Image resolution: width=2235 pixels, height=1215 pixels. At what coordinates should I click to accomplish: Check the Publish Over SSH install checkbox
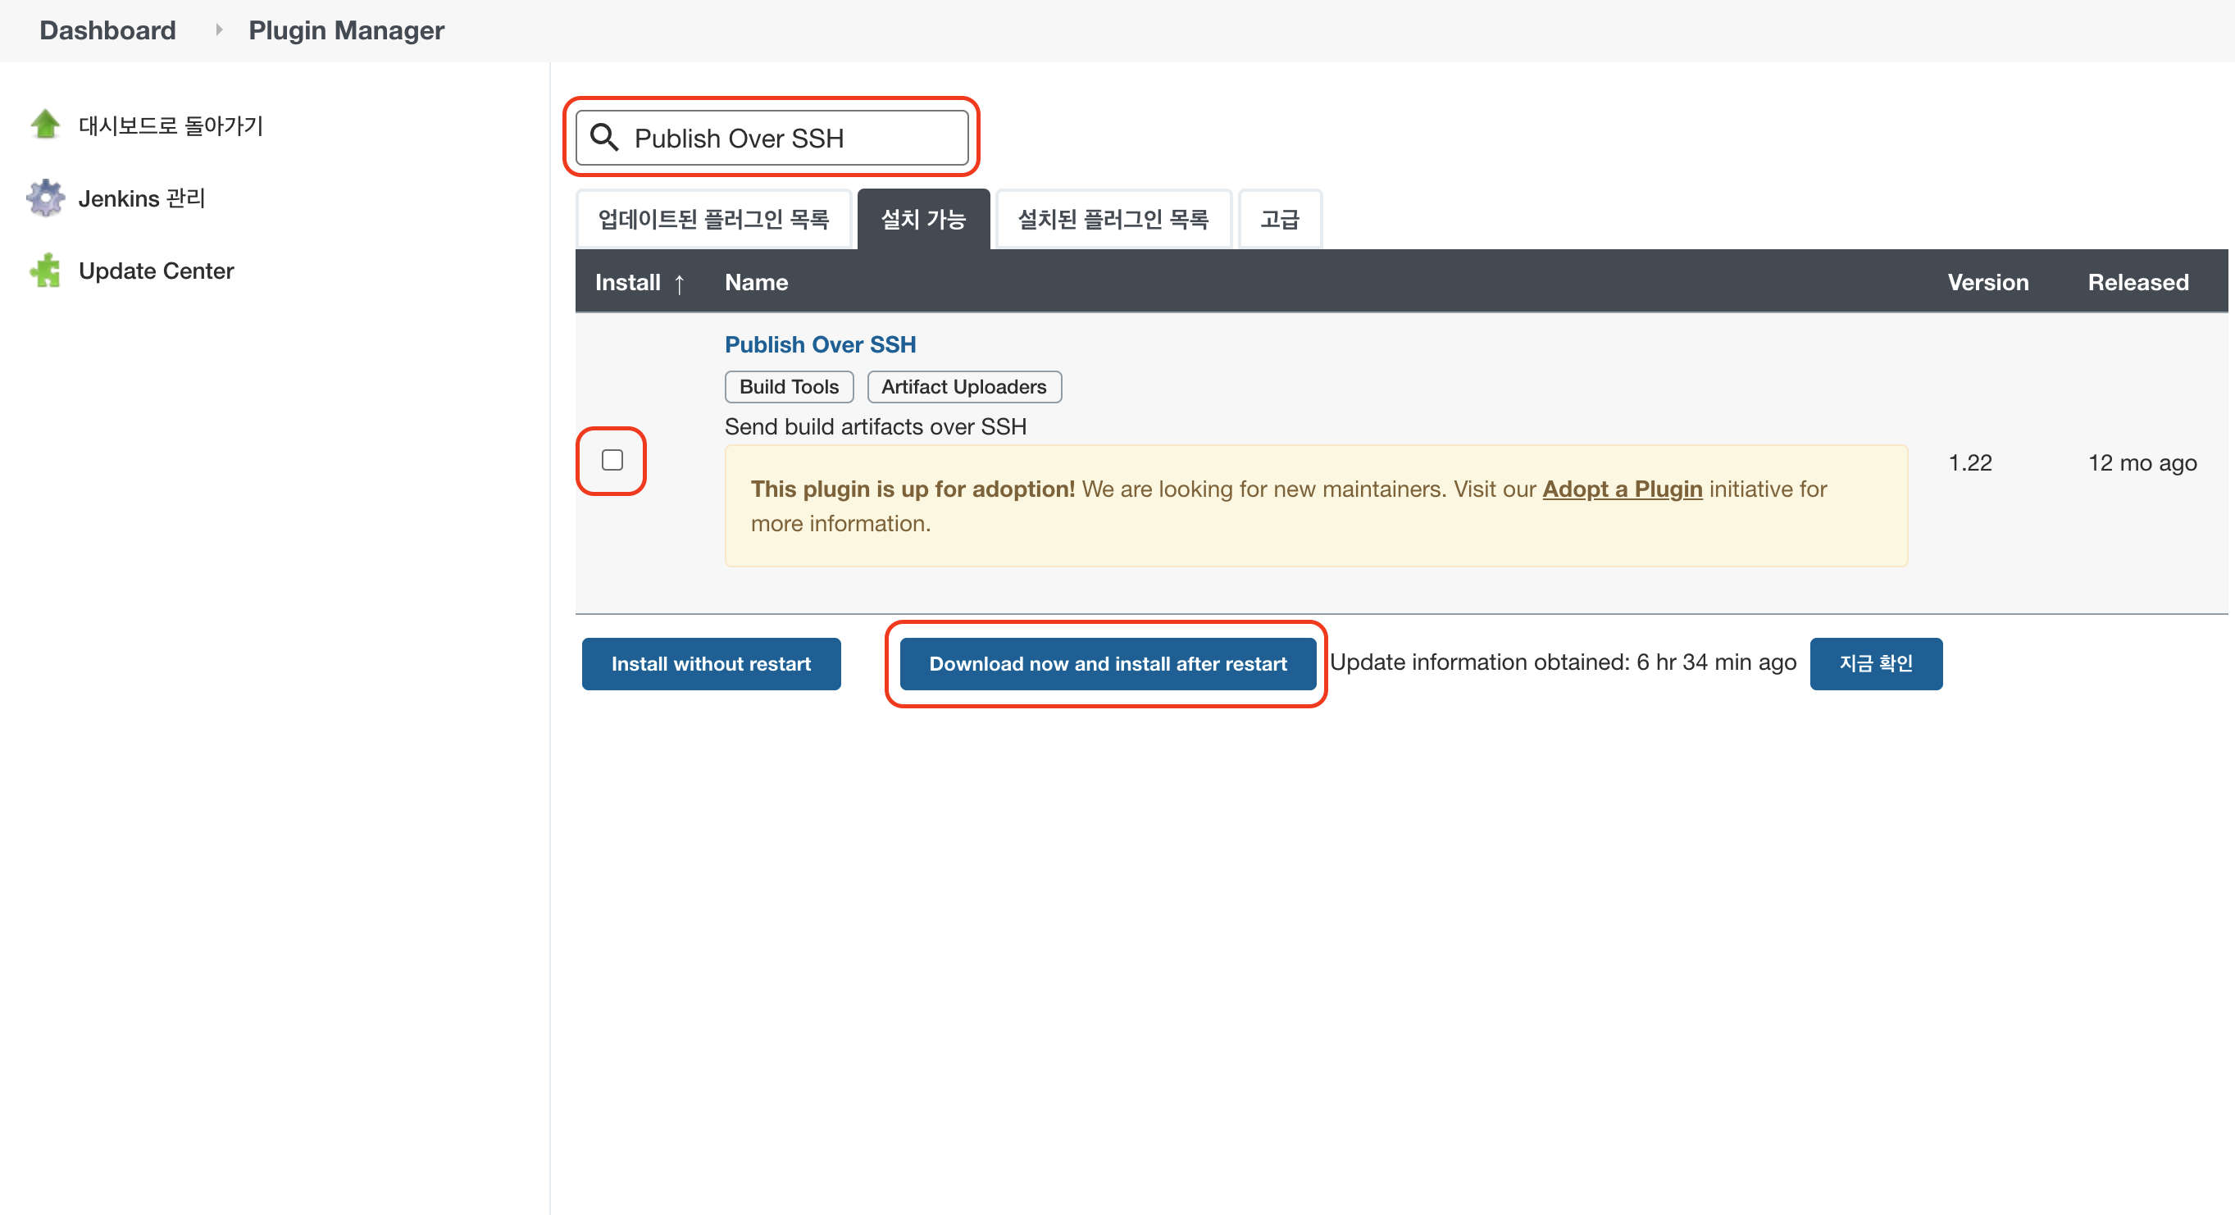coord(612,460)
